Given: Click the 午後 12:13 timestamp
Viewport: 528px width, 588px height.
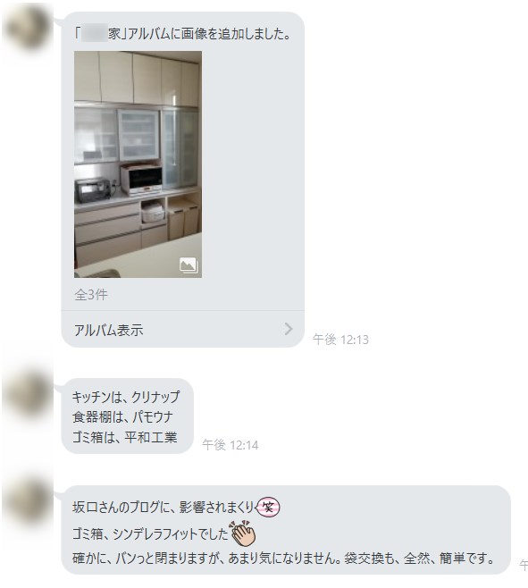Looking at the screenshot, I should coord(340,340).
